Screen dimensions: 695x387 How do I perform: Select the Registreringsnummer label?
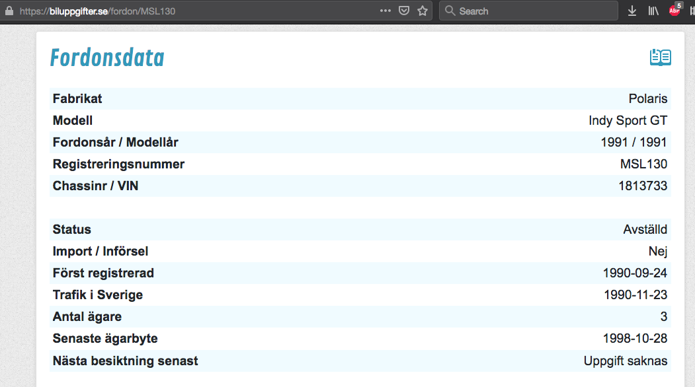pos(118,164)
